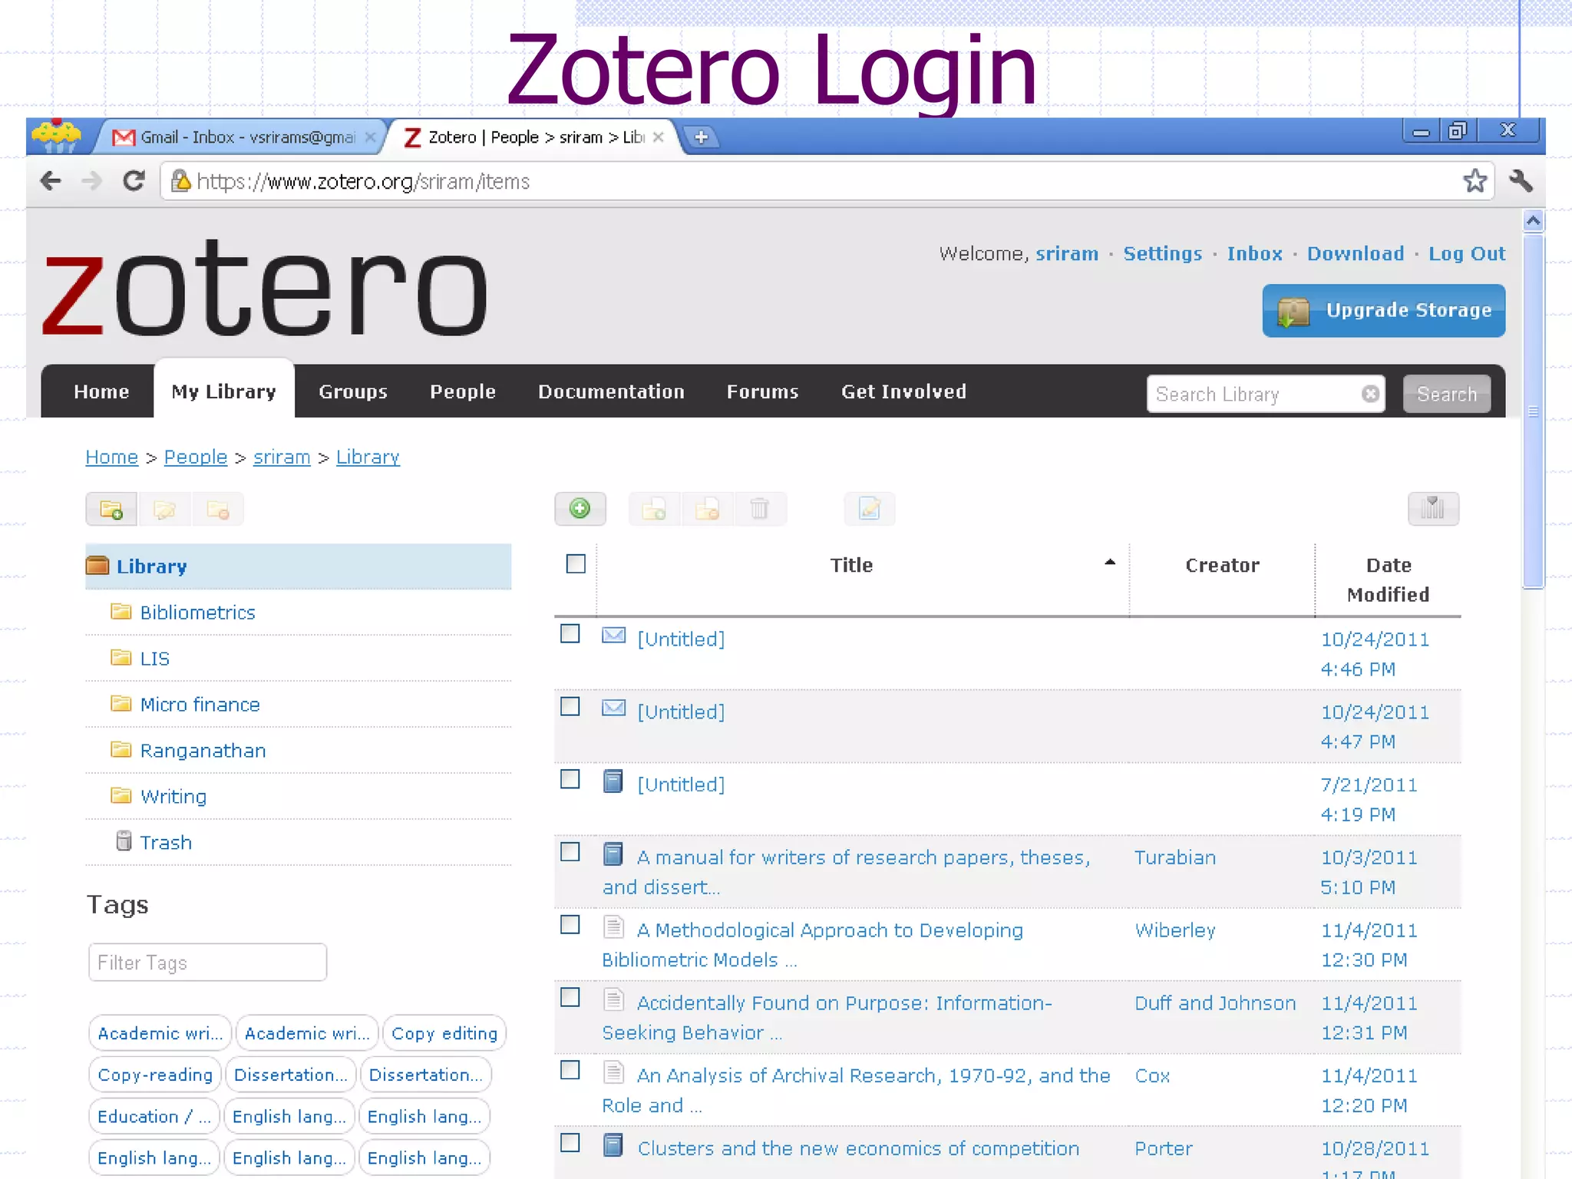This screenshot has width=1572, height=1179.
Task: Bookmark the page with the star icon
Action: [1475, 182]
